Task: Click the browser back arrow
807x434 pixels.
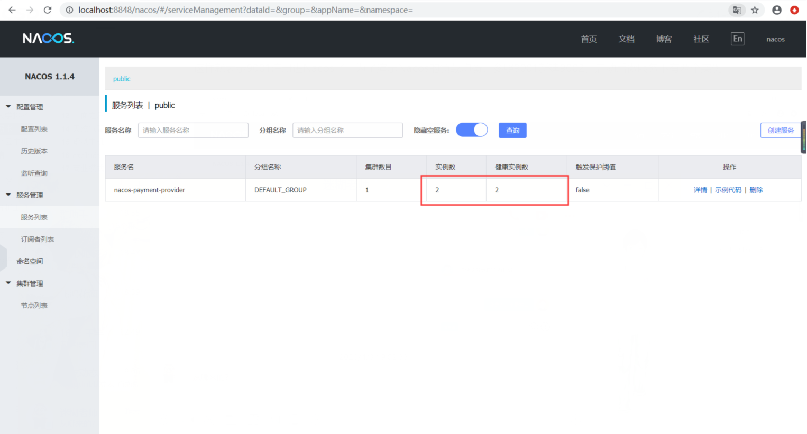Action: point(12,10)
